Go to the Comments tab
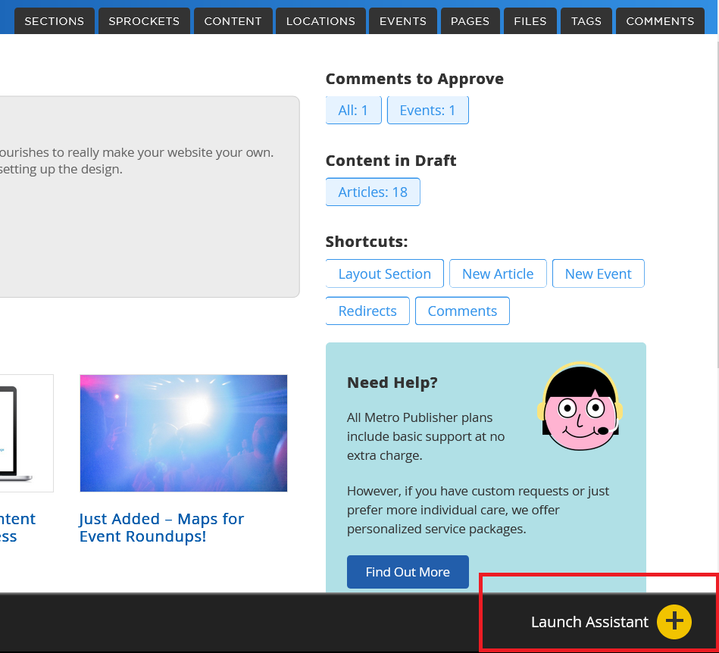Screen dimensions: 719x653 point(659,21)
